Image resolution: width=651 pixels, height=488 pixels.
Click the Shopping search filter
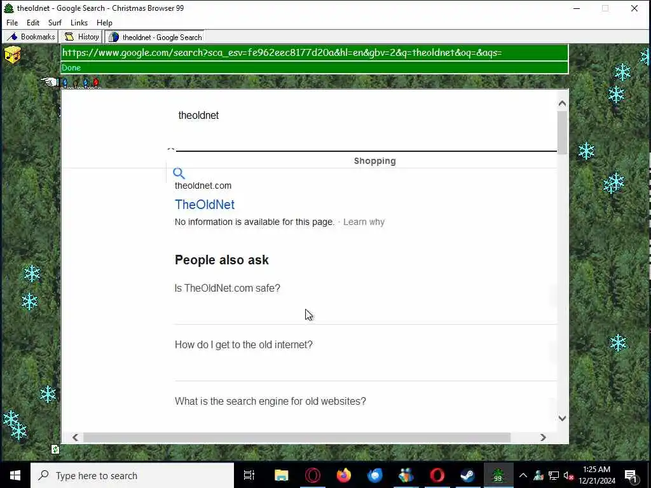[374, 161]
